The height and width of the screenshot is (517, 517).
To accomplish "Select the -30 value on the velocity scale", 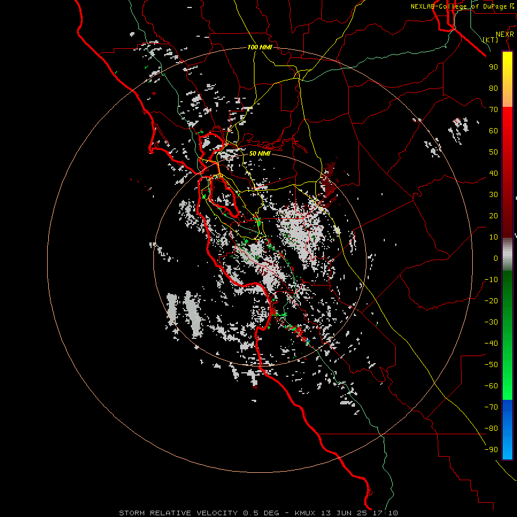I will tap(491, 322).
